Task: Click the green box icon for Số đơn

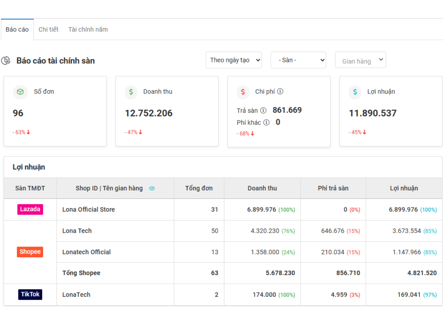Action: pos(20,92)
